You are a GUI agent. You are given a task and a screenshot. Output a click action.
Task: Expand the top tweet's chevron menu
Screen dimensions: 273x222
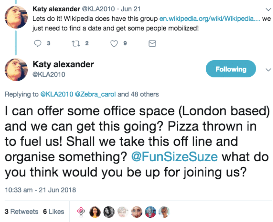268,9
